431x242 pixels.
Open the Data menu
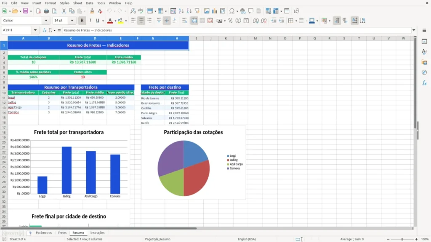[89, 3]
